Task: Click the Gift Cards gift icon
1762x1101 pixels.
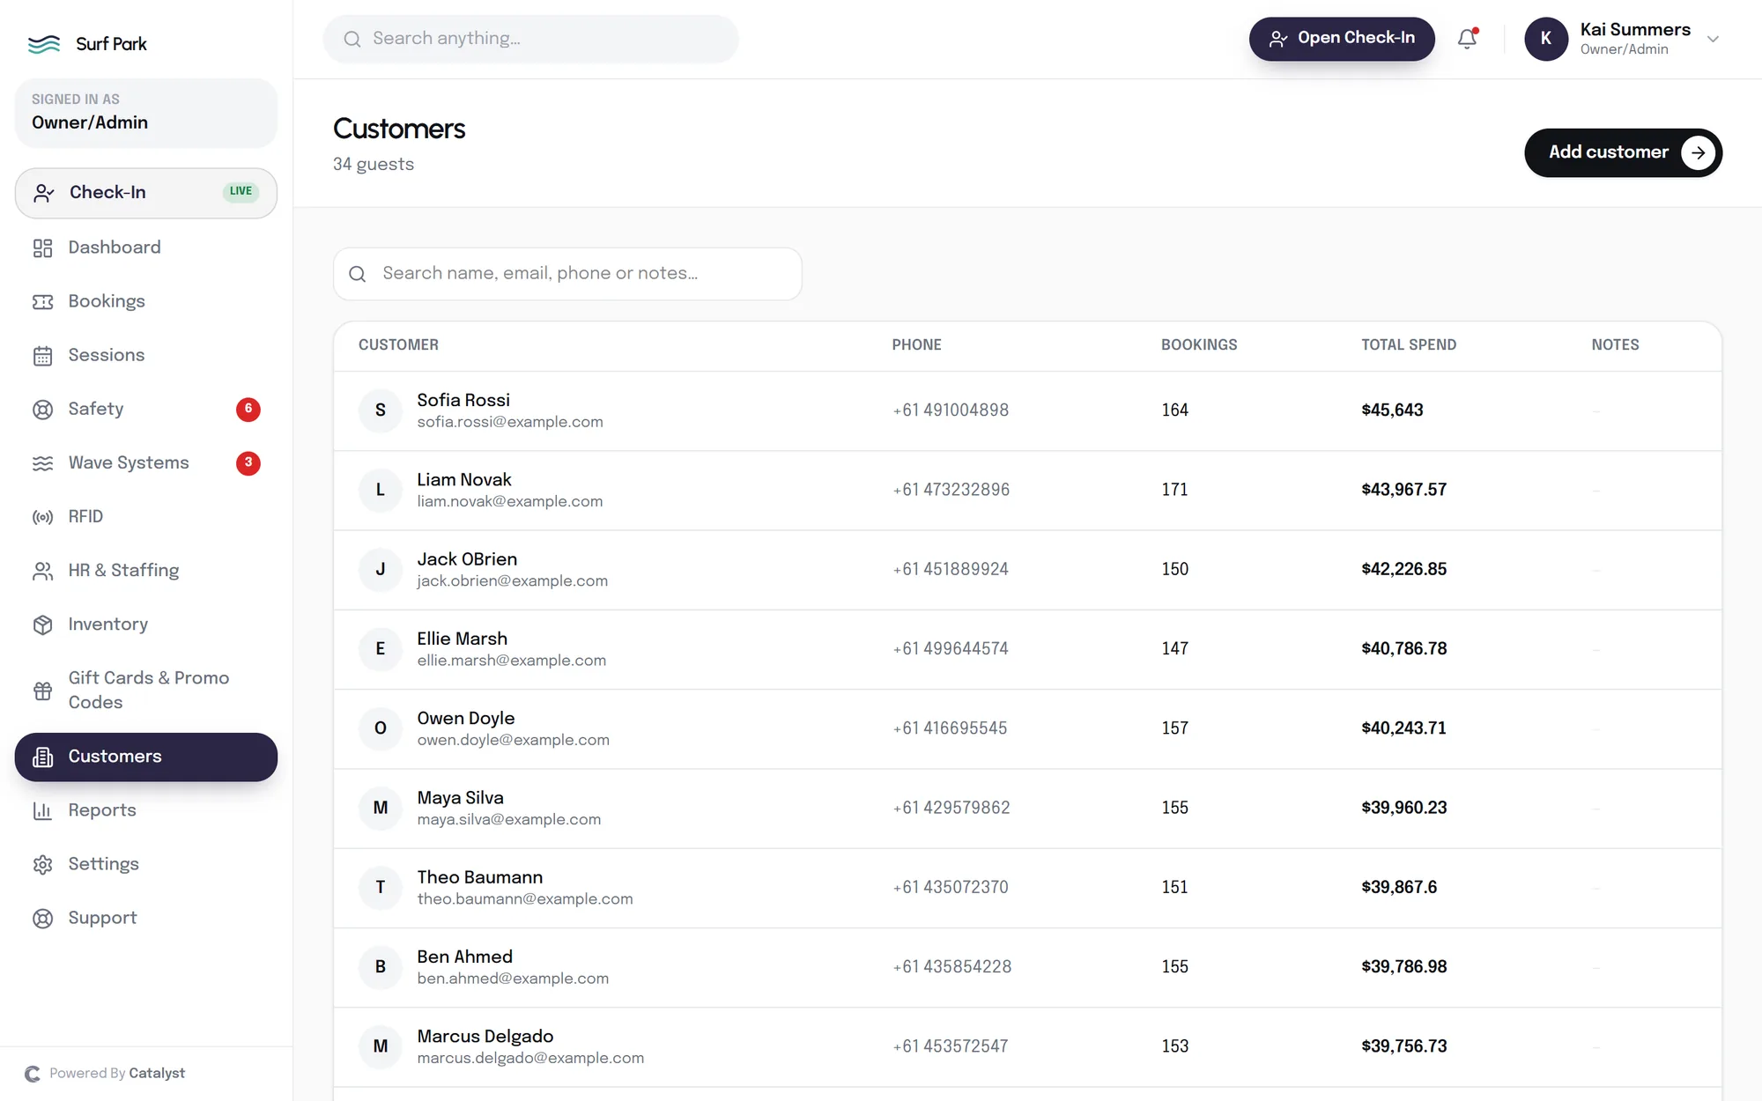Action: 42,691
